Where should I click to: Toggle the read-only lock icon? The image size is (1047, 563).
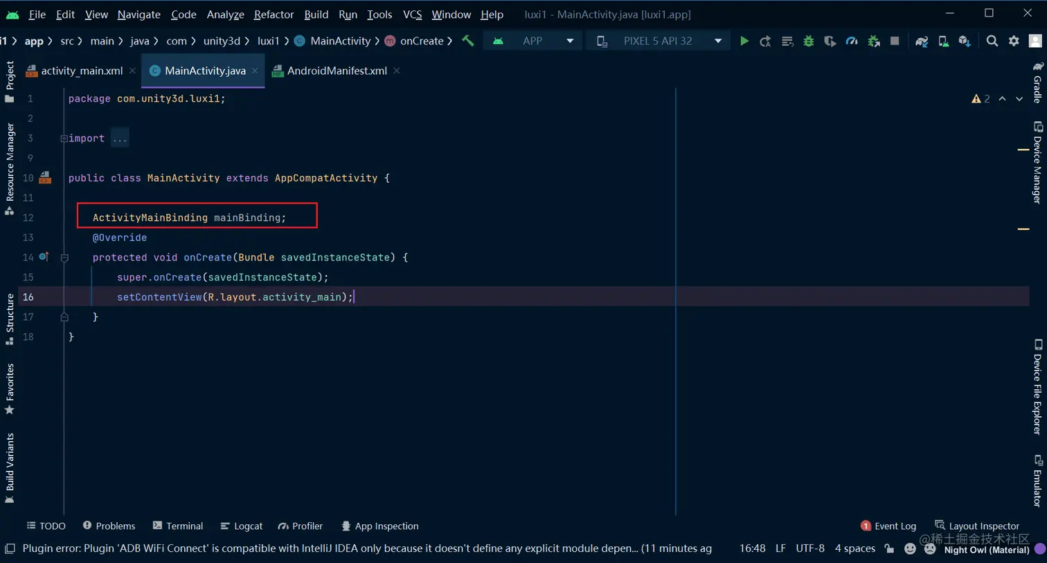point(889,549)
